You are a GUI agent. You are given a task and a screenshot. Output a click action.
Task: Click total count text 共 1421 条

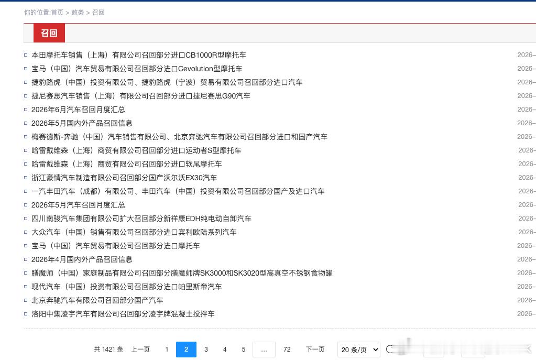point(108,350)
